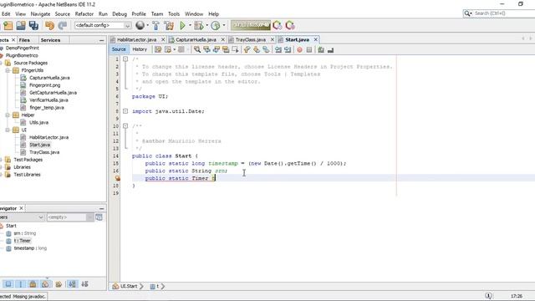The width and height of the screenshot is (535, 301).
Task: Click the globe browser icon in main toolbar
Action: pos(140,25)
